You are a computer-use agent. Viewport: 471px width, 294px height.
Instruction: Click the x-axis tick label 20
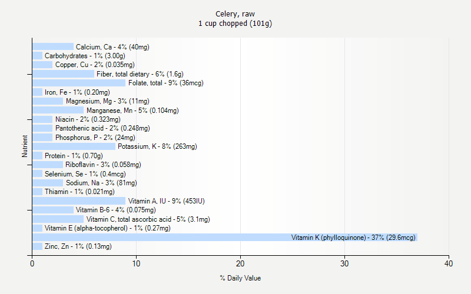tap(240, 263)
